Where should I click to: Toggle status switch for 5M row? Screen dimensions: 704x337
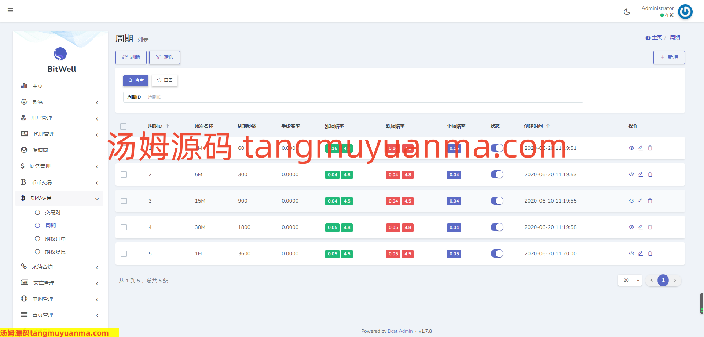click(x=497, y=174)
